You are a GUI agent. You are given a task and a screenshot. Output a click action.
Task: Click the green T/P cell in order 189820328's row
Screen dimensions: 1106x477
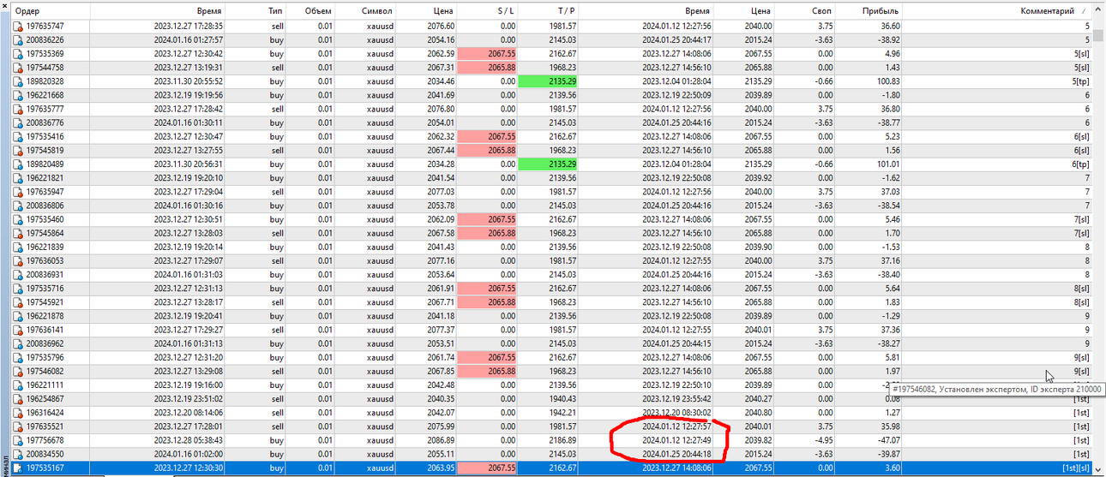[x=549, y=81]
